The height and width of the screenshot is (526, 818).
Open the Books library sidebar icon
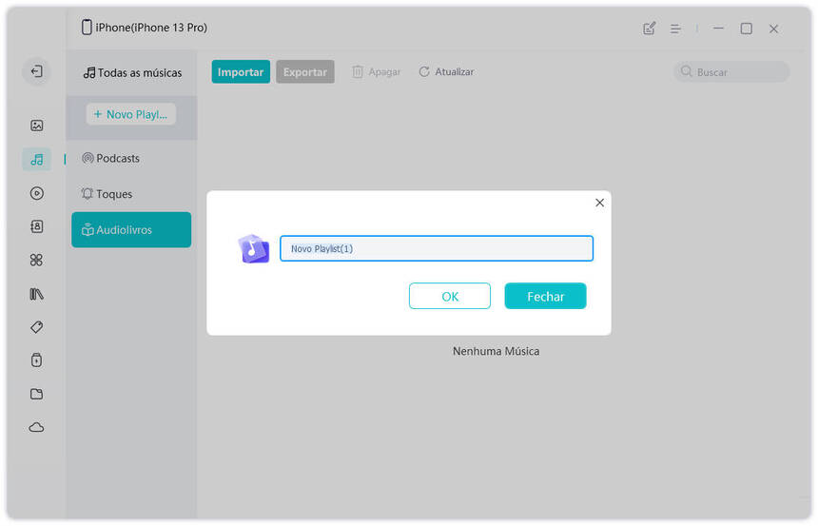pos(36,294)
